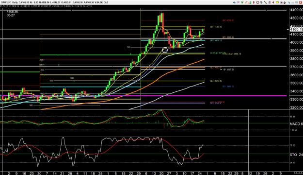Click the 3400.00 price axis label
This screenshot has width=303, height=175.
[x=296, y=91]
